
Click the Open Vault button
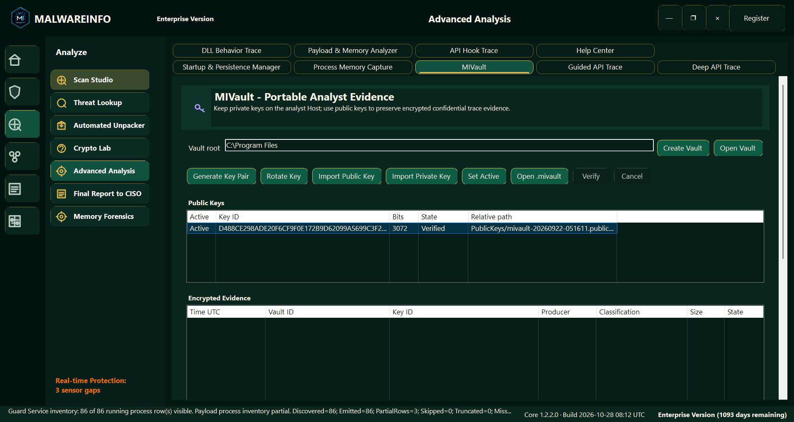point(738,148)
